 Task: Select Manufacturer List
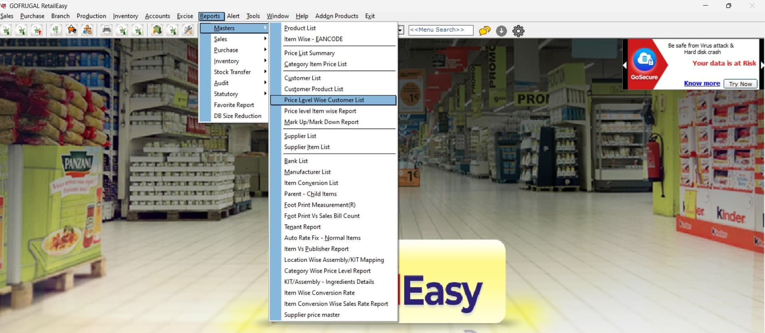(333, 172)
